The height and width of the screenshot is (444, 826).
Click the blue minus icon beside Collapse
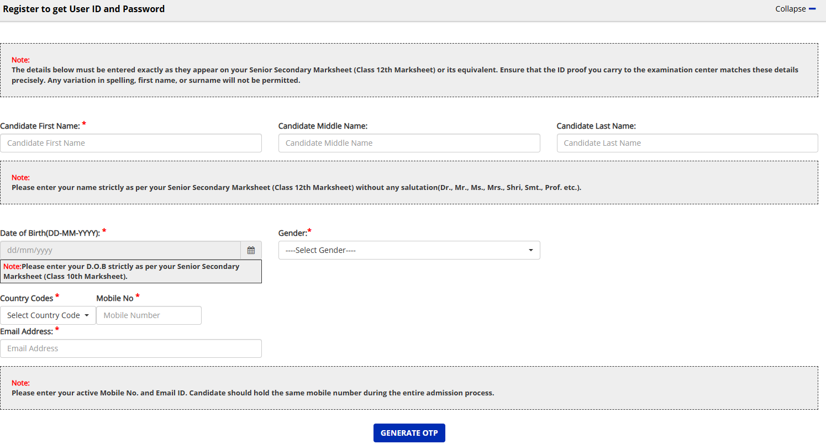point(812,9)
